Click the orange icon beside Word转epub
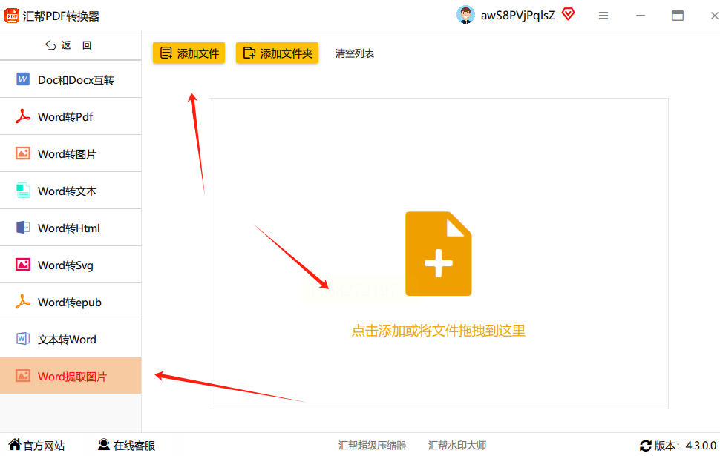The image size is (720, 456). coord(22,302)
